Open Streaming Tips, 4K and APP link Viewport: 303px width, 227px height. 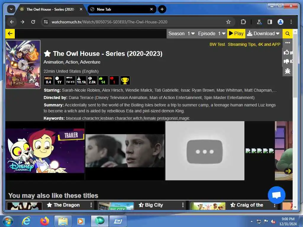[254, 44]
